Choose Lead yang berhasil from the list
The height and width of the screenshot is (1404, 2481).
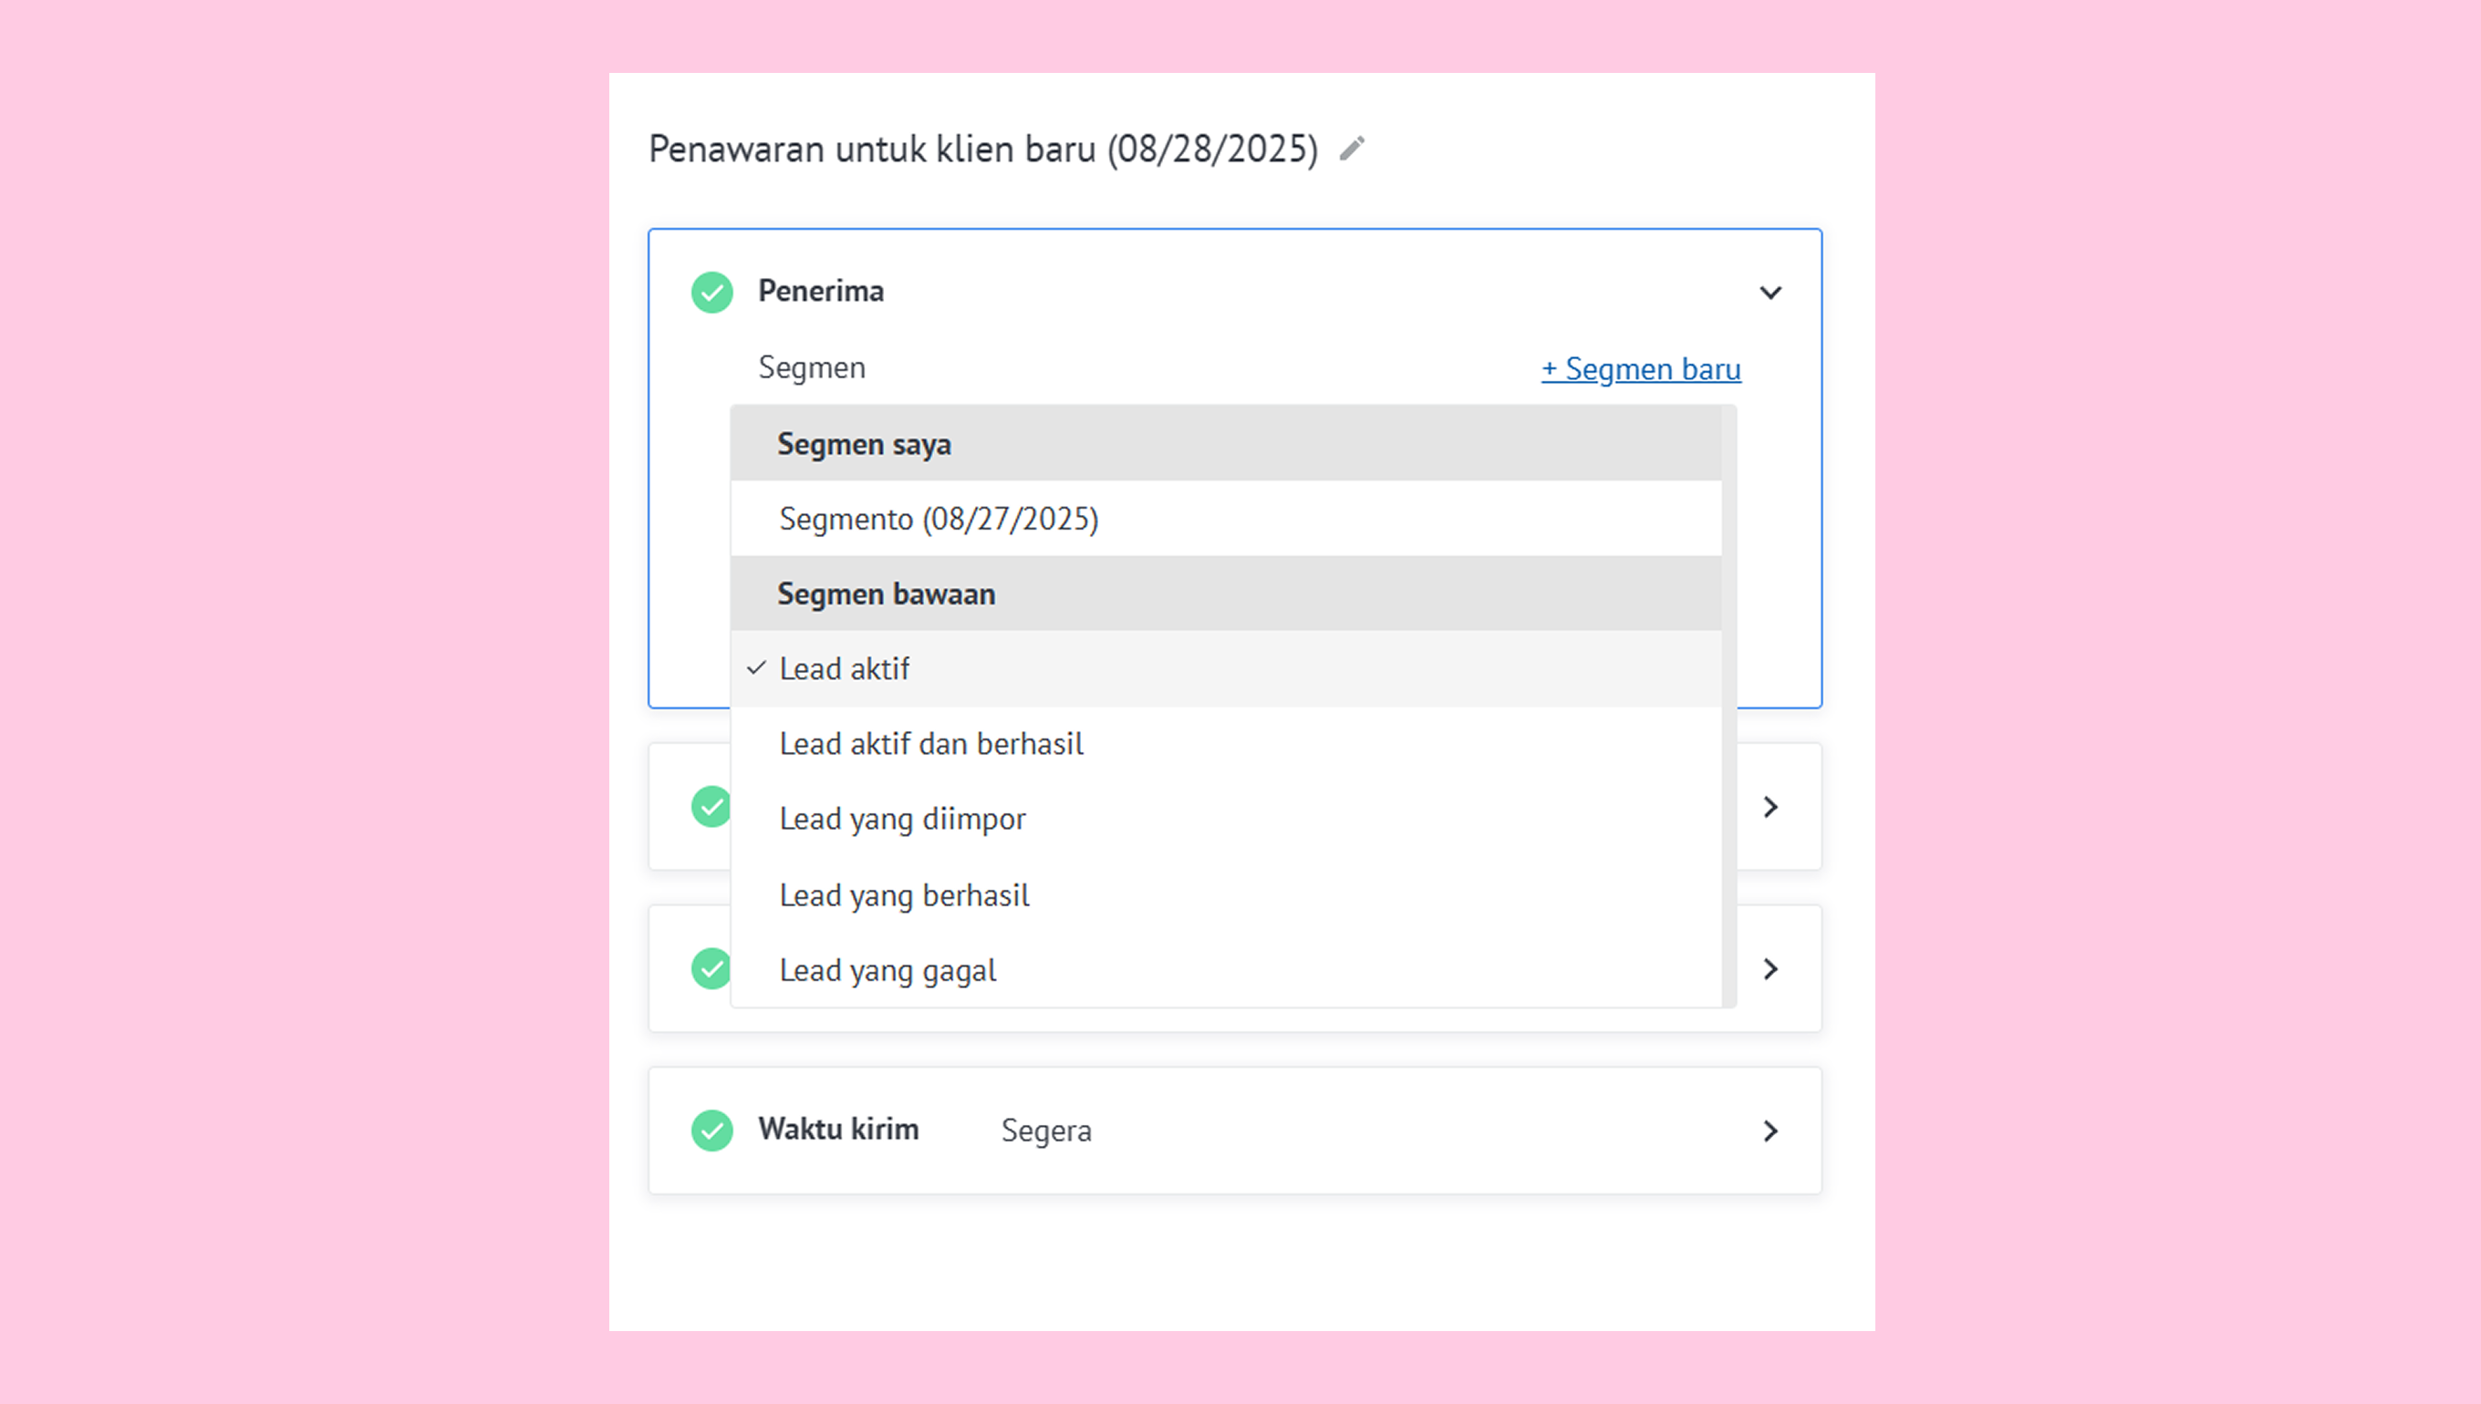904,895
